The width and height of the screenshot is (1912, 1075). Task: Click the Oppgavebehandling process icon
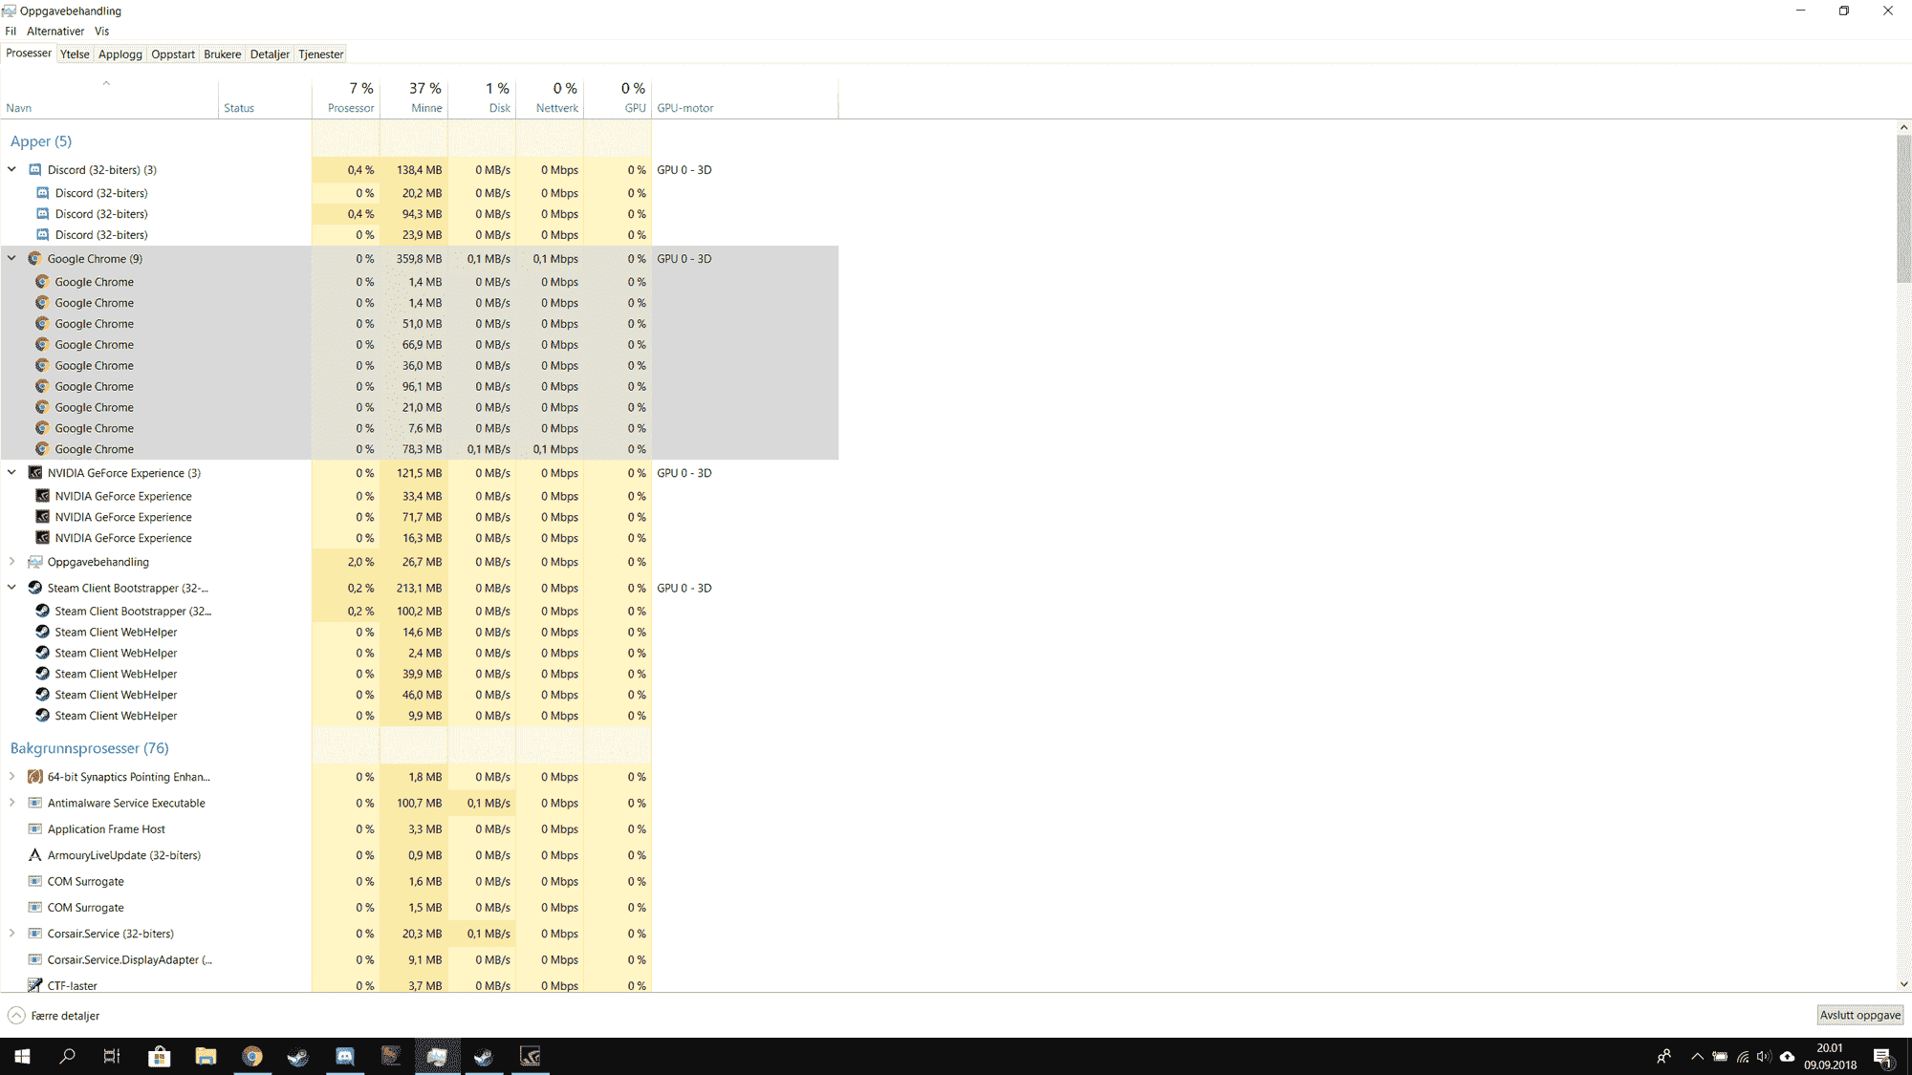pyautogui.click(x=35, y=562)
